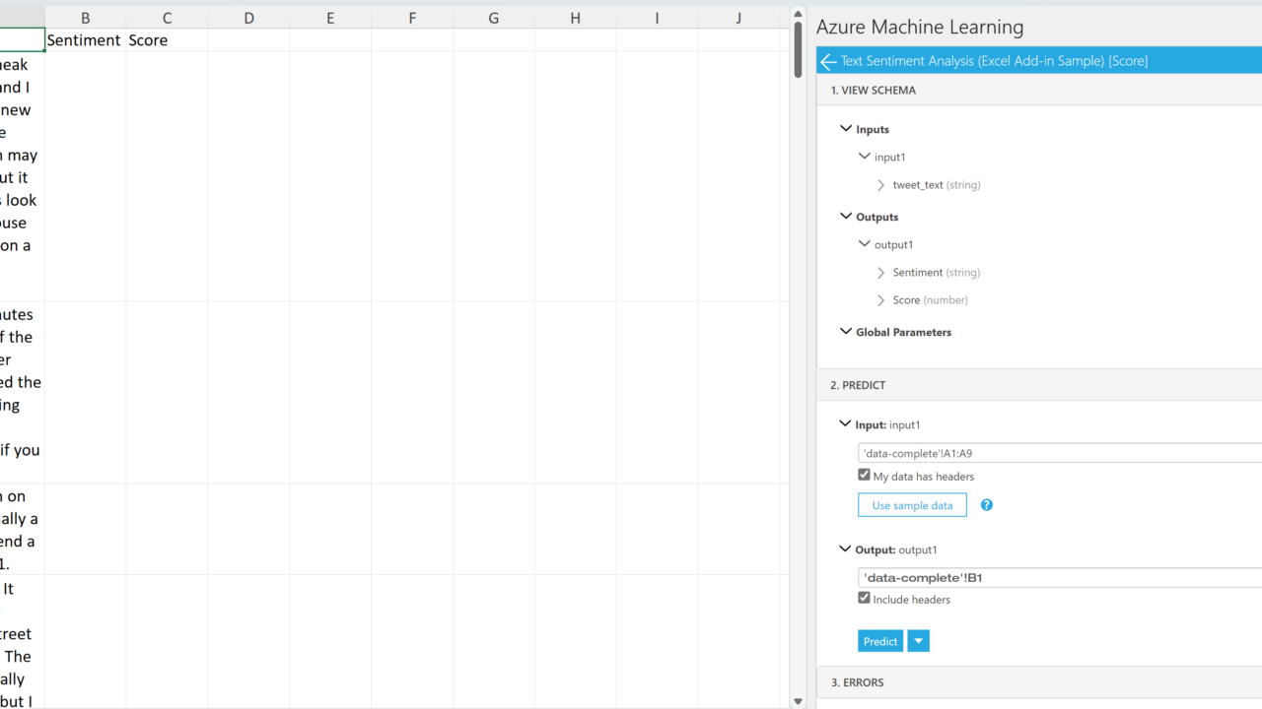Click the spreadsheet vertical scrollbar down arrow
The image size is (1262, 709).
point(798,701)
